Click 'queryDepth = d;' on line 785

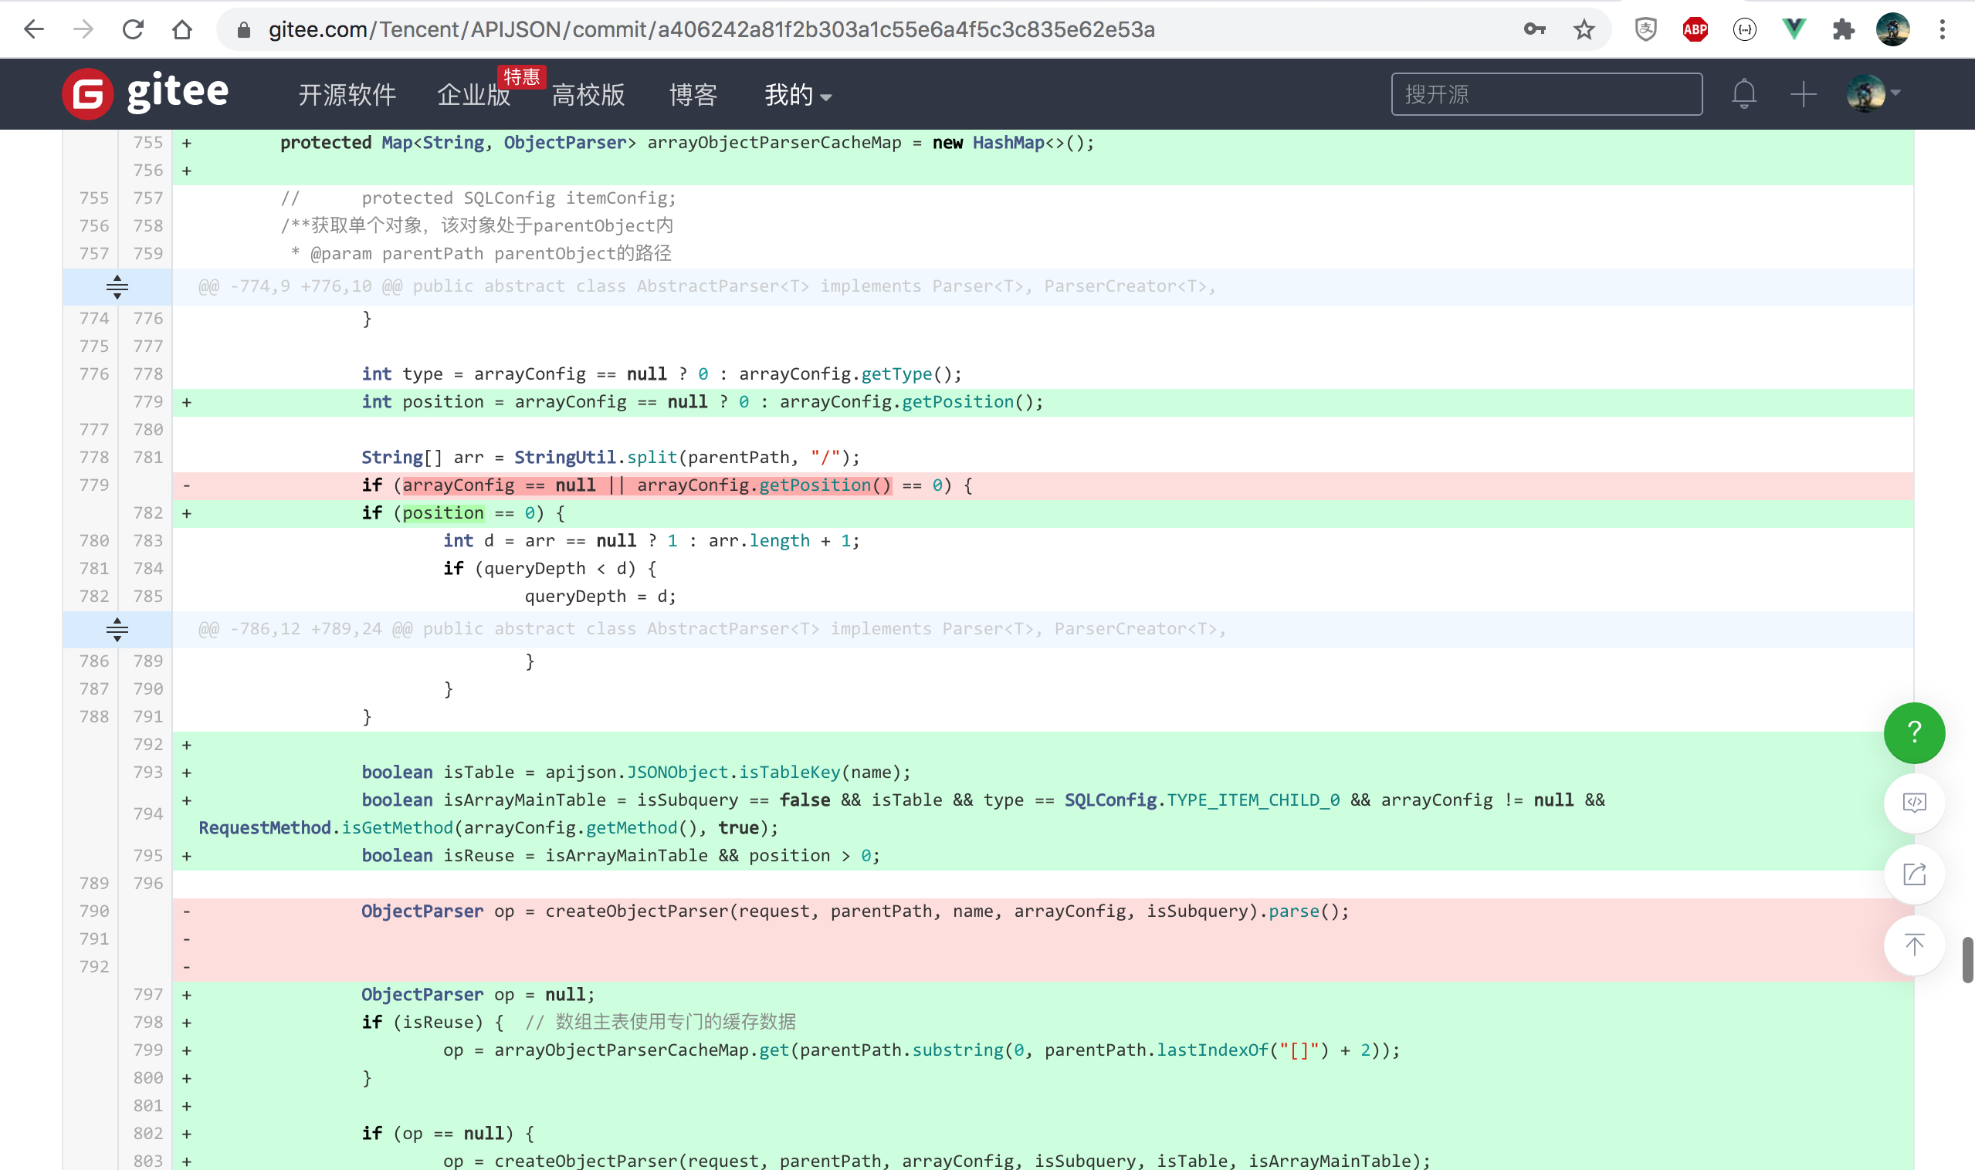(x=600, y=596)
